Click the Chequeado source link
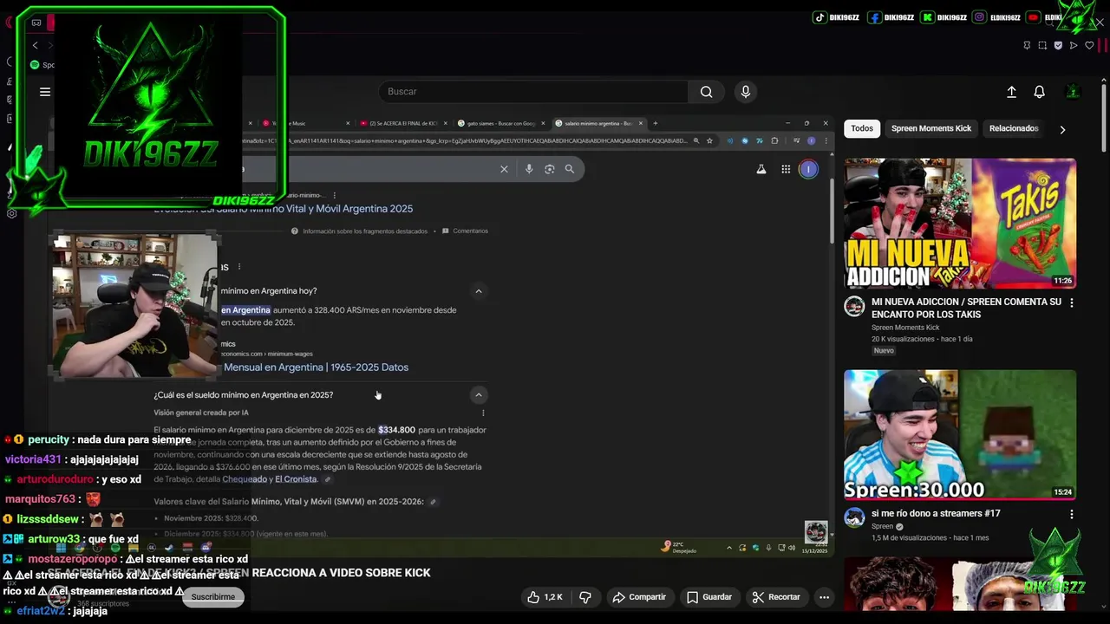Image resolution: width=1110 pixels, height=624 pixels. (245, 479)
